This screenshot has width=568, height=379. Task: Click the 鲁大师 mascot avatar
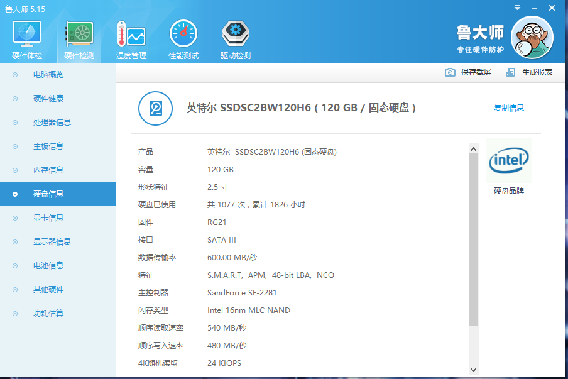[532, 38]
